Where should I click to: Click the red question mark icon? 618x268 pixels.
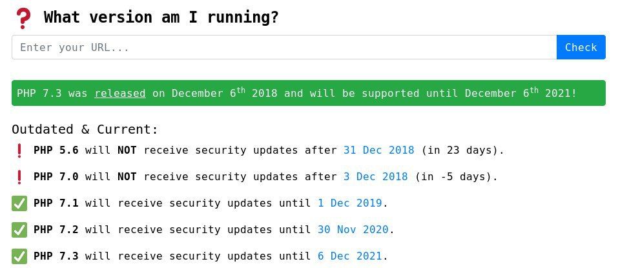tap(23, 18)
